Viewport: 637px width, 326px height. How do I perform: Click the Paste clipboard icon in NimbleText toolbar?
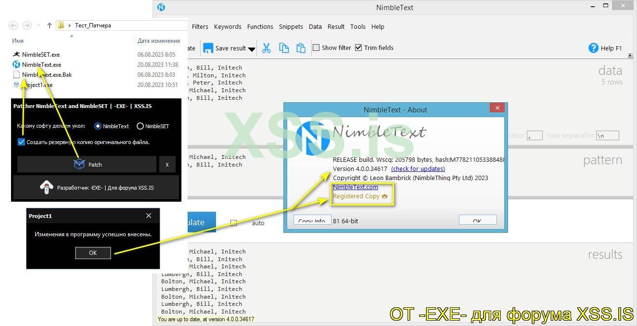[x=301, y=48]
